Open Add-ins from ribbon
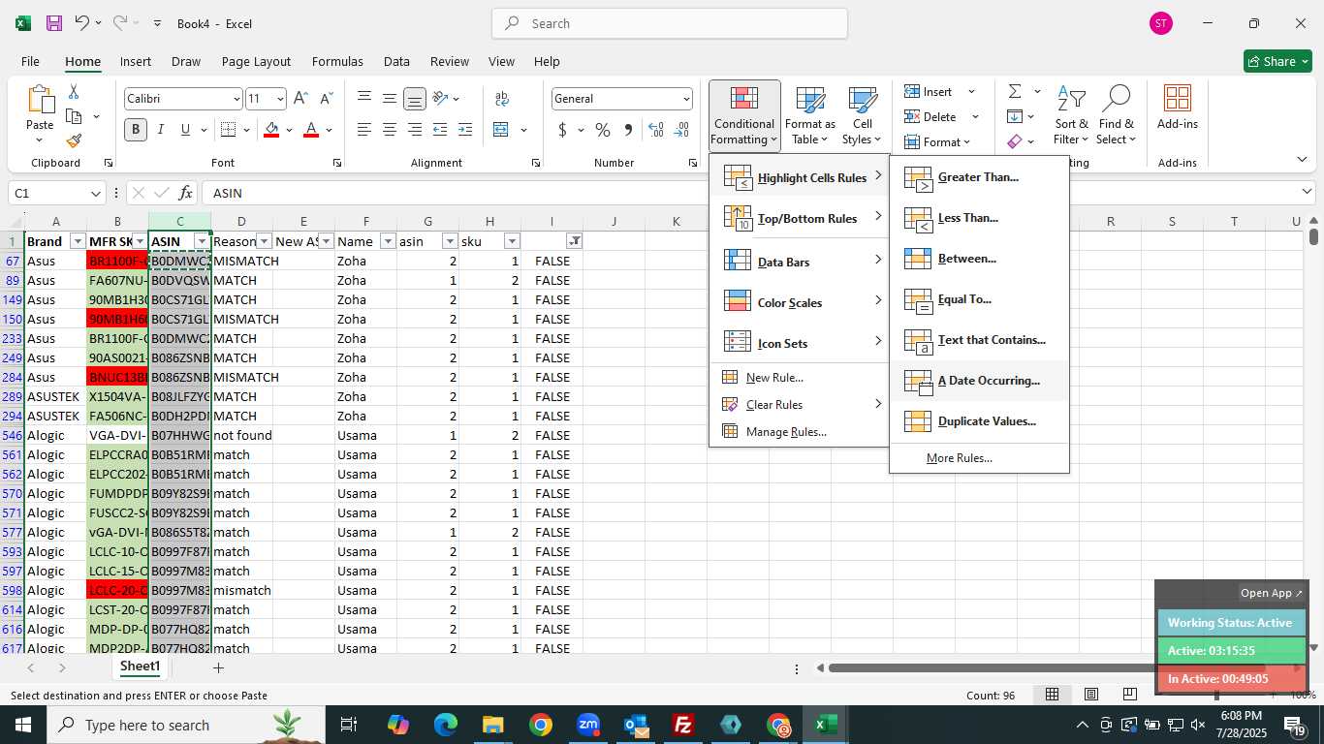1324x744 pixels. point(1178,108)
